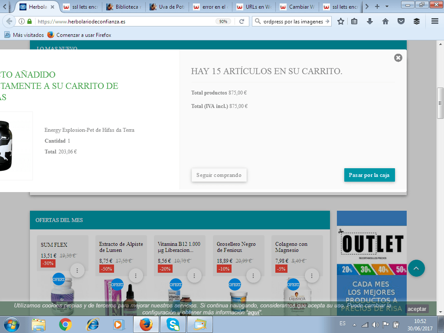Open the Windows Start menu
The height and width of the screenshot is (333, 444).
pos(11,324)
